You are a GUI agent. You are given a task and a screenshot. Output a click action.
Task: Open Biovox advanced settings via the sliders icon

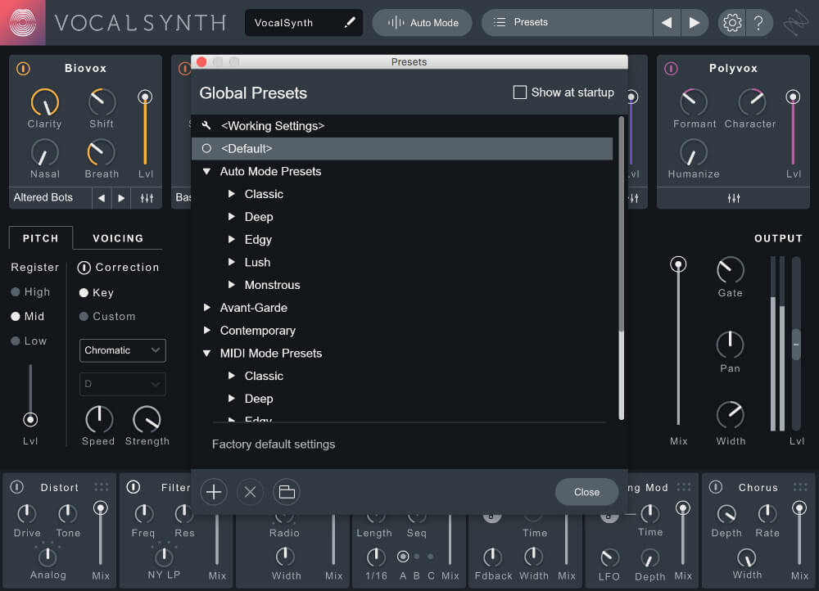[x=146, y=197]
